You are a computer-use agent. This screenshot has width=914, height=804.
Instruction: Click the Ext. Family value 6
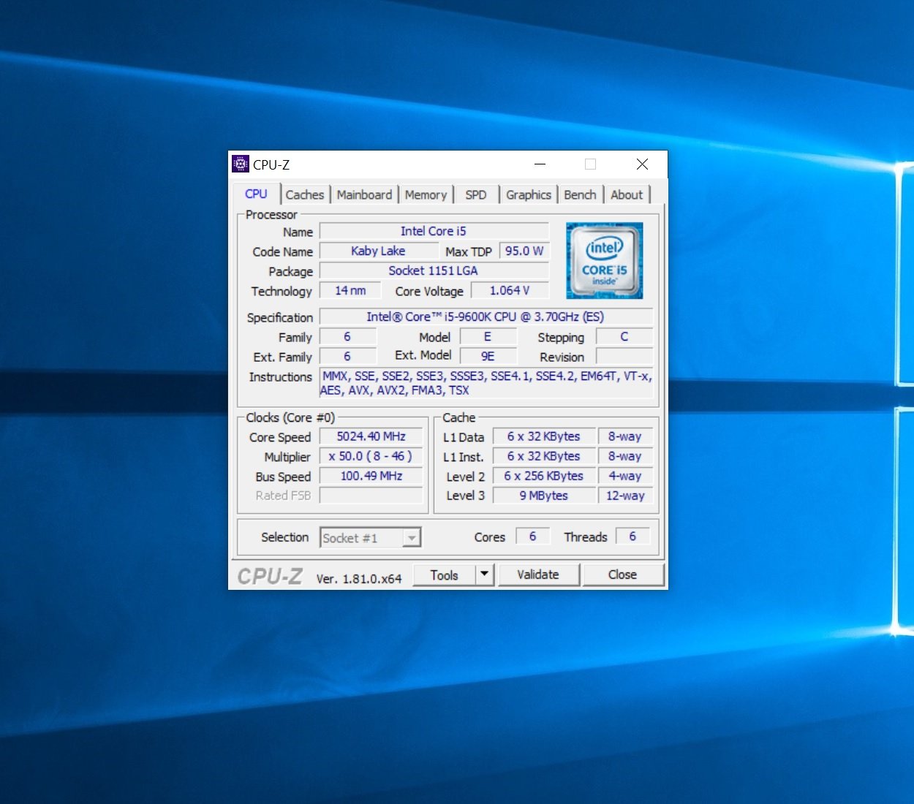tap(347, 356)
